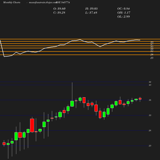The height and width of the screenshot is (160, 160).
Task: Click the '23' price label on candlestick axis
Action: pos(150,146)
